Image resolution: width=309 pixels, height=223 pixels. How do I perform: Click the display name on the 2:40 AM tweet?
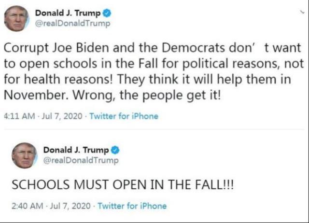click(x=76, y=150)
